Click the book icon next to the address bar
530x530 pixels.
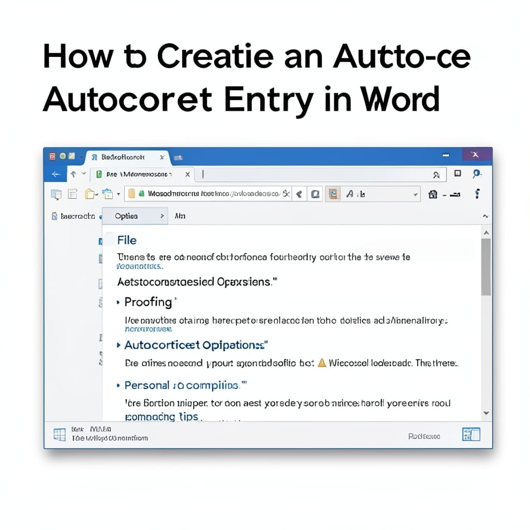[315, 194]
